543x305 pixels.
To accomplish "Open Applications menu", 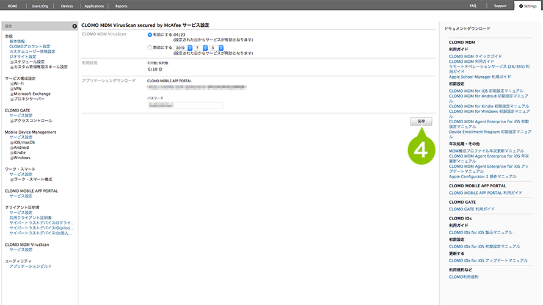I will (94, 6).
